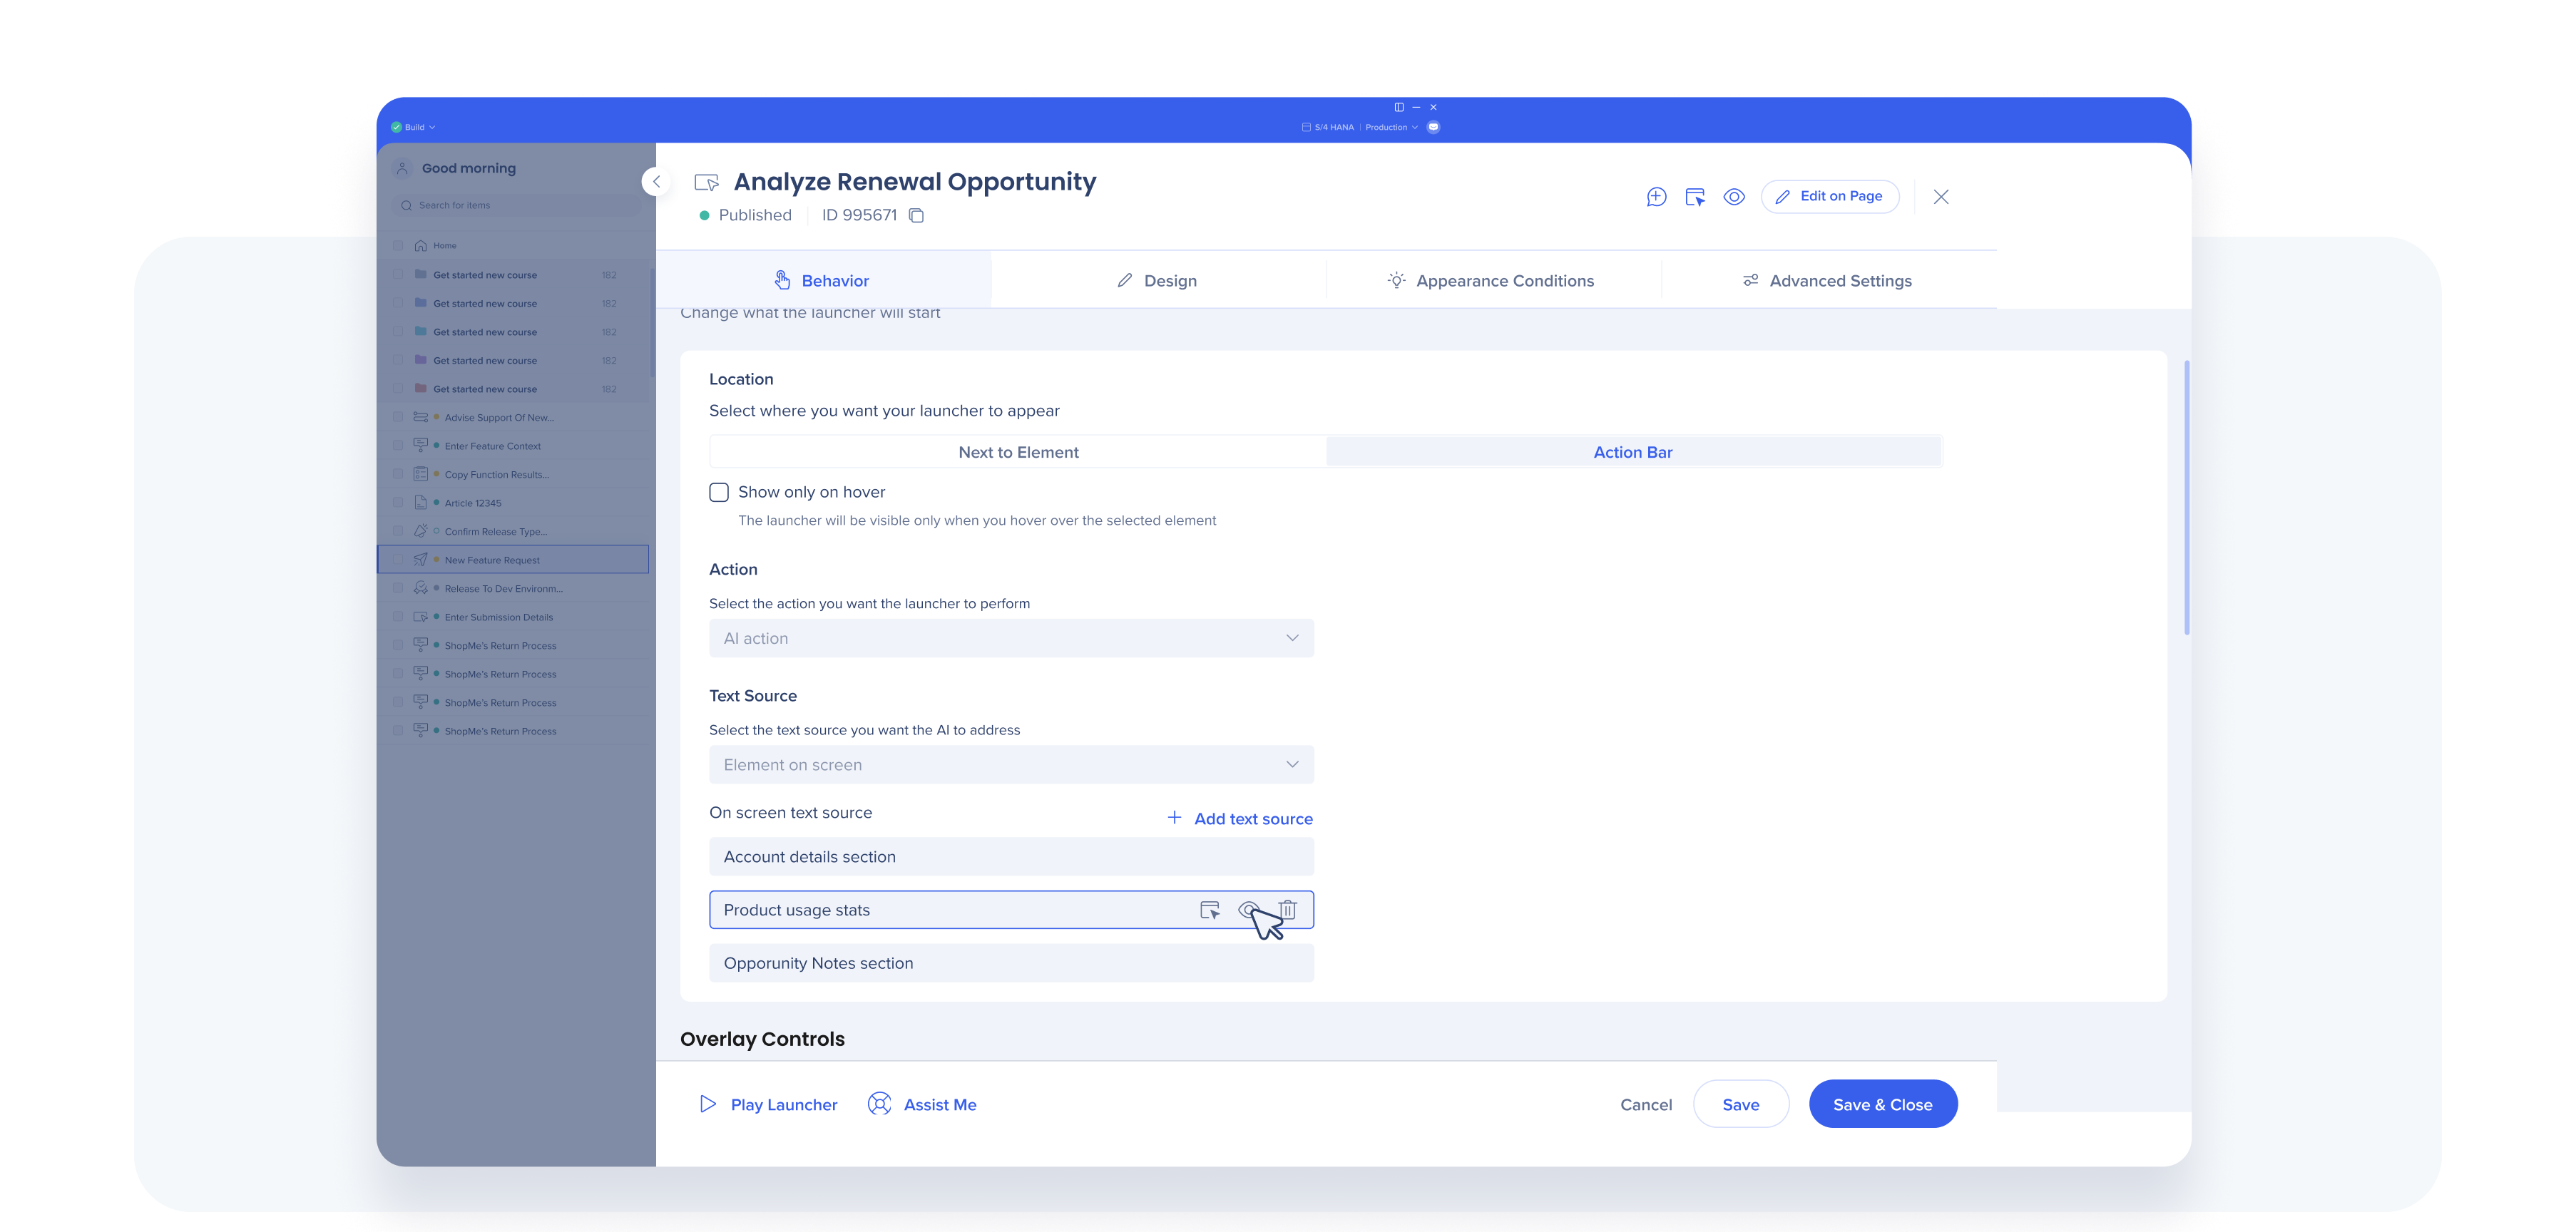2576x1232 pixels.
Task: Click the add comment icon in header
Action: 1656,197
